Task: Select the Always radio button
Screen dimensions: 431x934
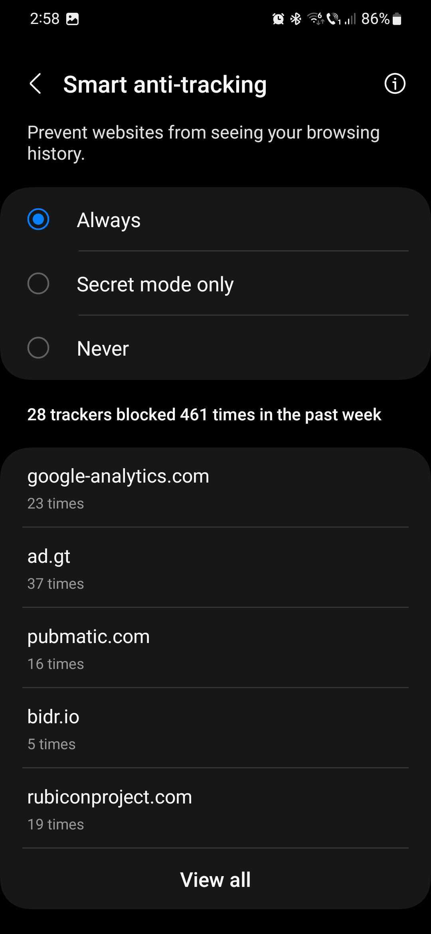Action: point(38,220)
